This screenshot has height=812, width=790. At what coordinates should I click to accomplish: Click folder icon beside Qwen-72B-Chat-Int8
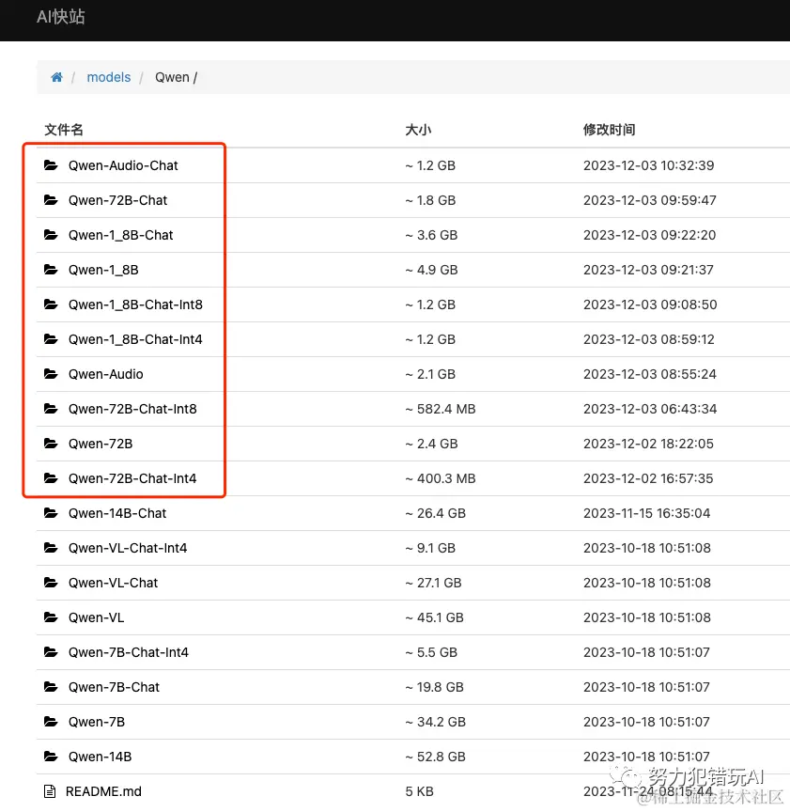click(51, 409)
